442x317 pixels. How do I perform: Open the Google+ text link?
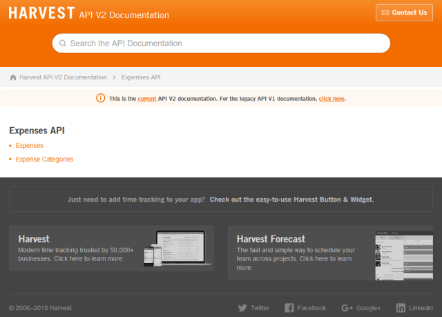[x=368, y=308]
